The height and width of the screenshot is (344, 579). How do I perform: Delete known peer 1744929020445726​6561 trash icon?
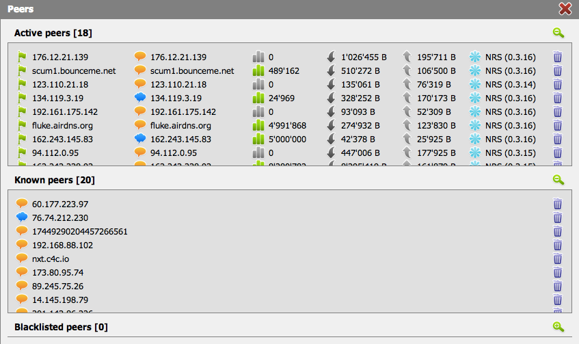coord(558,231)
